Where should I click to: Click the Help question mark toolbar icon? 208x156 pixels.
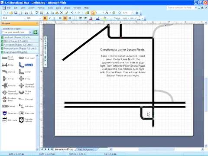137,13
